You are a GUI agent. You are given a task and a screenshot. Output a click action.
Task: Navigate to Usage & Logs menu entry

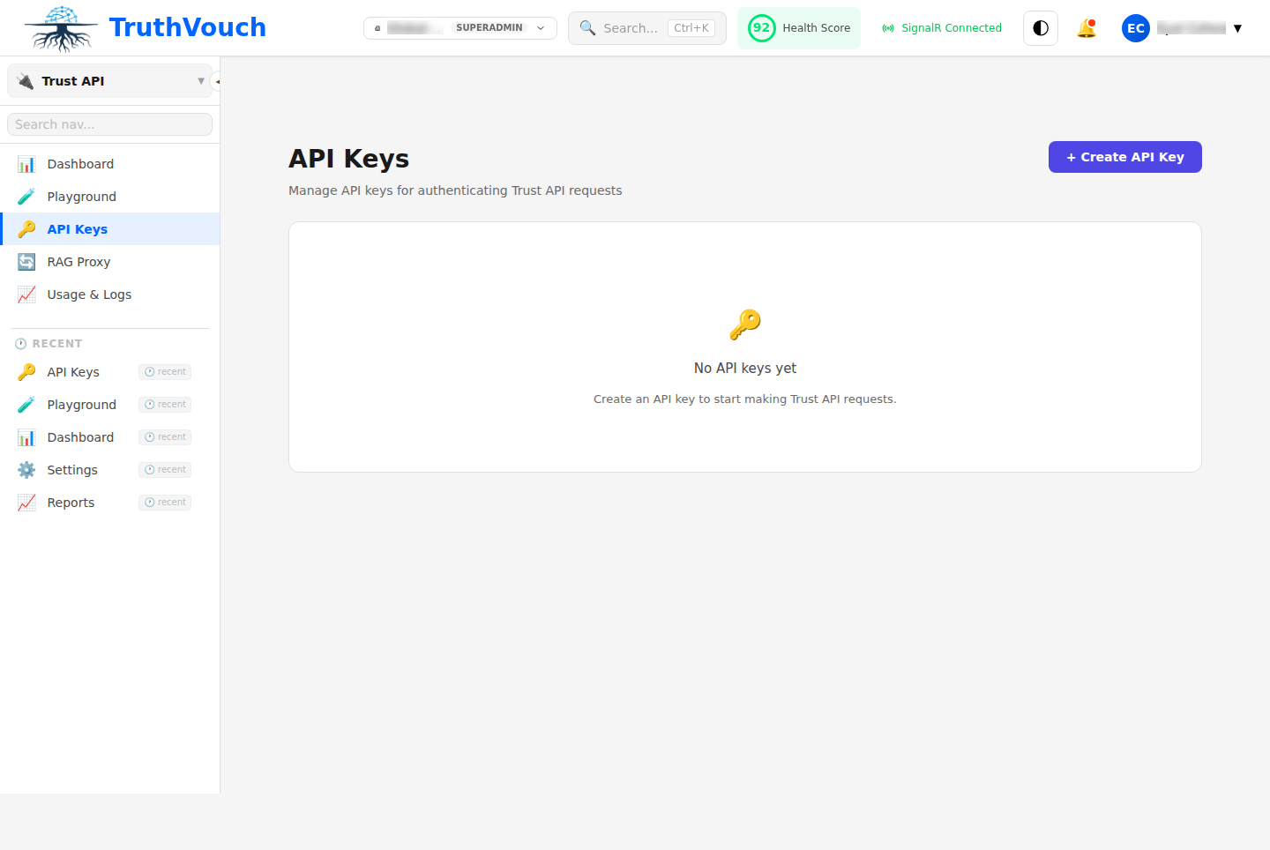pyautogui.click(x=89, y=294)
